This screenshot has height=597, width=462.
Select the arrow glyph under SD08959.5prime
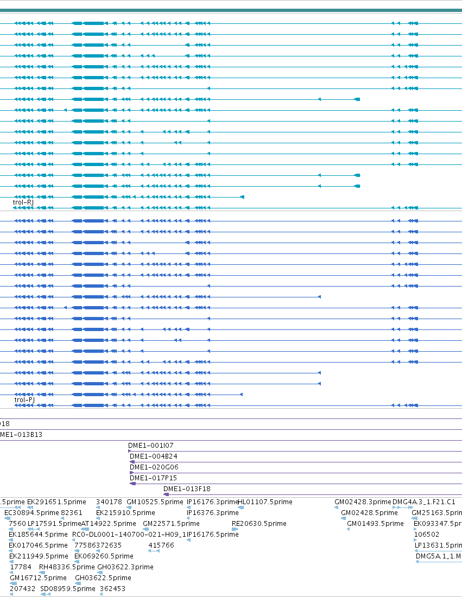pos(45,594)
